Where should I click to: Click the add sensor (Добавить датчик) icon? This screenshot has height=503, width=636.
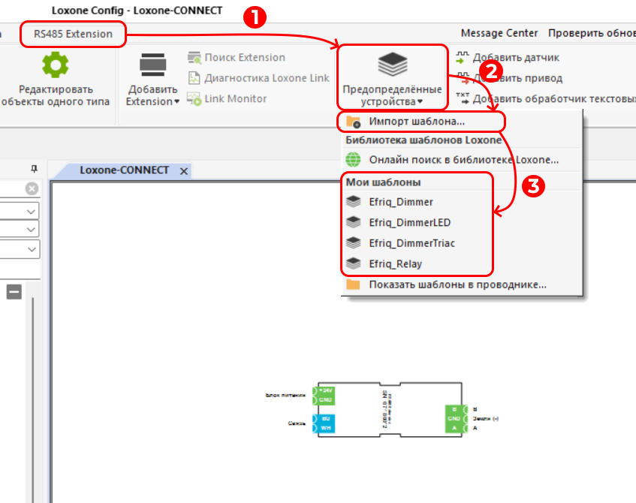(462, 58)
